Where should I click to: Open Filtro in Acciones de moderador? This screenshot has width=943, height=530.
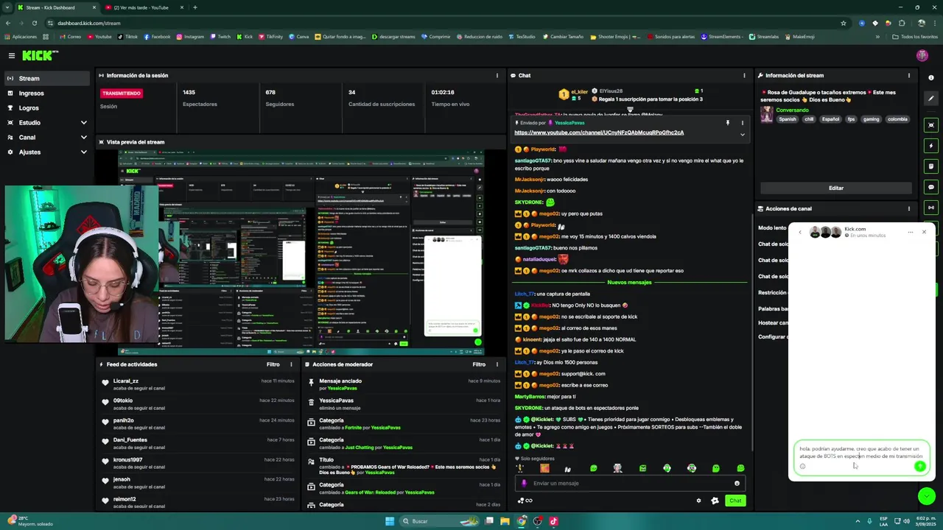479,364
